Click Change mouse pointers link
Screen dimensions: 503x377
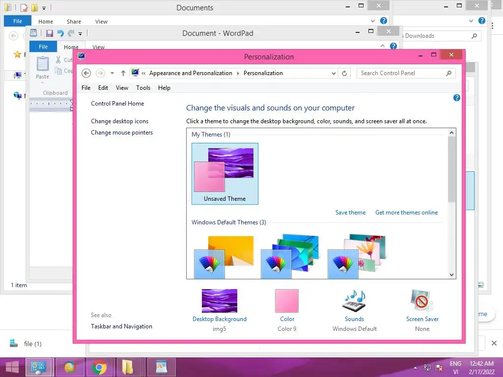coord(122,133)
